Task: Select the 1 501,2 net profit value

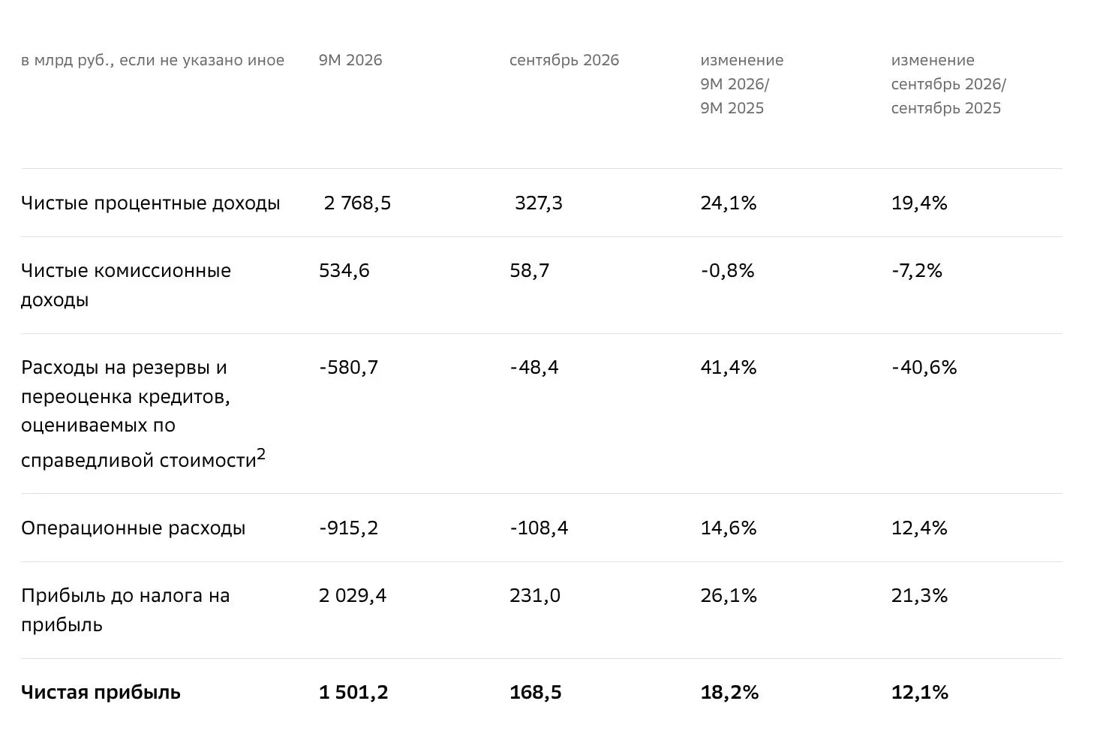Action: (353, 692)
